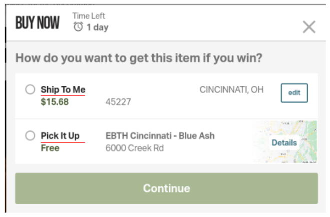Click the Continue button
This screenshot has height=217, width=330.
coord(166,188)
